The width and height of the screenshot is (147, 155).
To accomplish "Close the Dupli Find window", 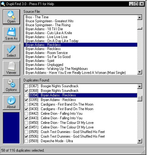I will tap(142, 4).
